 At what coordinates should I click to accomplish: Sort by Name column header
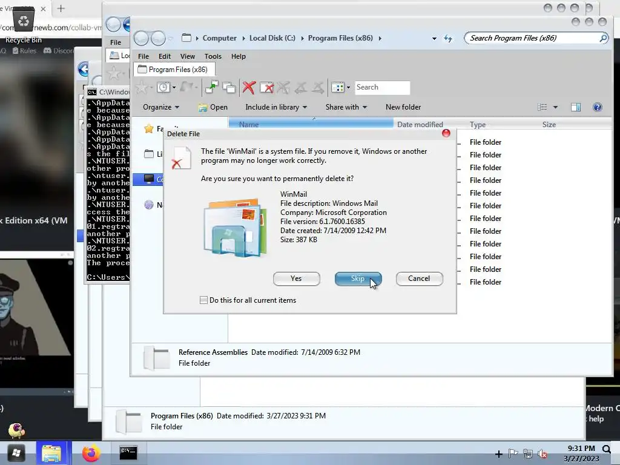coord(311,125)
